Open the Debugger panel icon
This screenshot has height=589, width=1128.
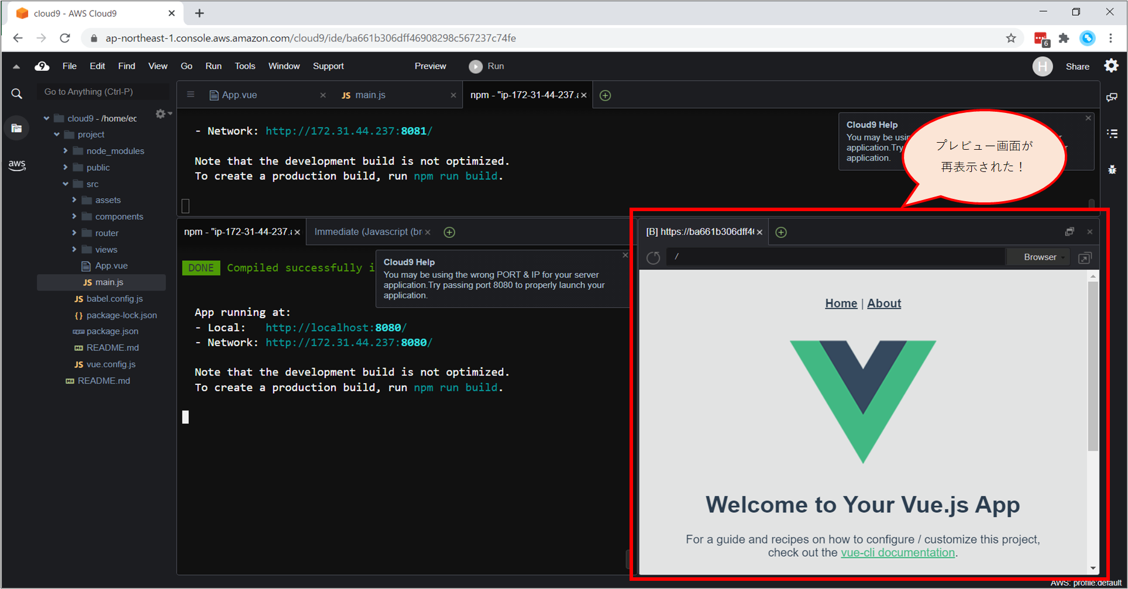[1112, 170]
